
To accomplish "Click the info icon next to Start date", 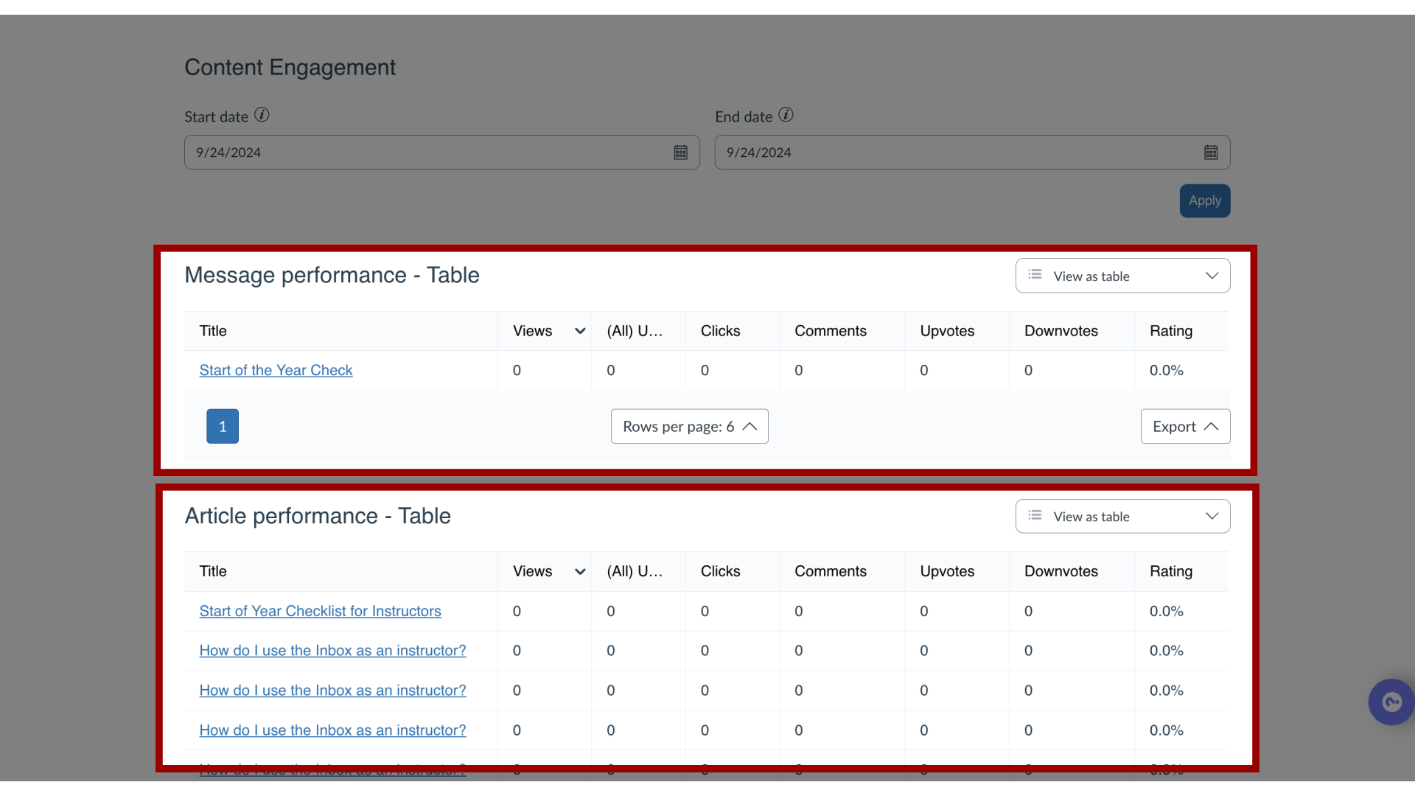I will [x=262, y=116].
